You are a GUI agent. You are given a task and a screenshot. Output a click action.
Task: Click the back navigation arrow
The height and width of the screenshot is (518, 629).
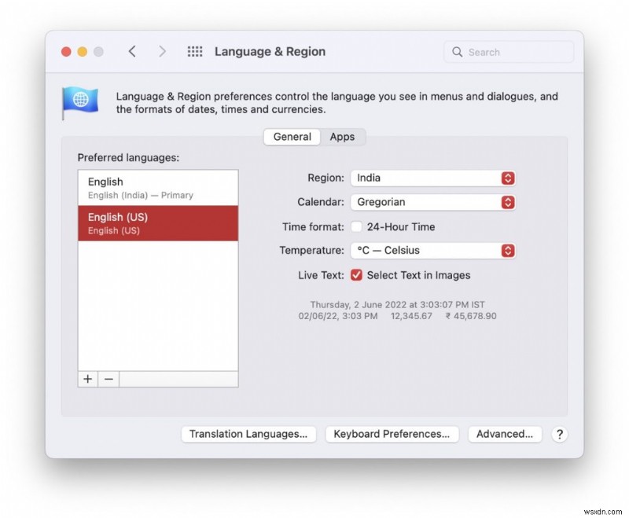[132, 51]
